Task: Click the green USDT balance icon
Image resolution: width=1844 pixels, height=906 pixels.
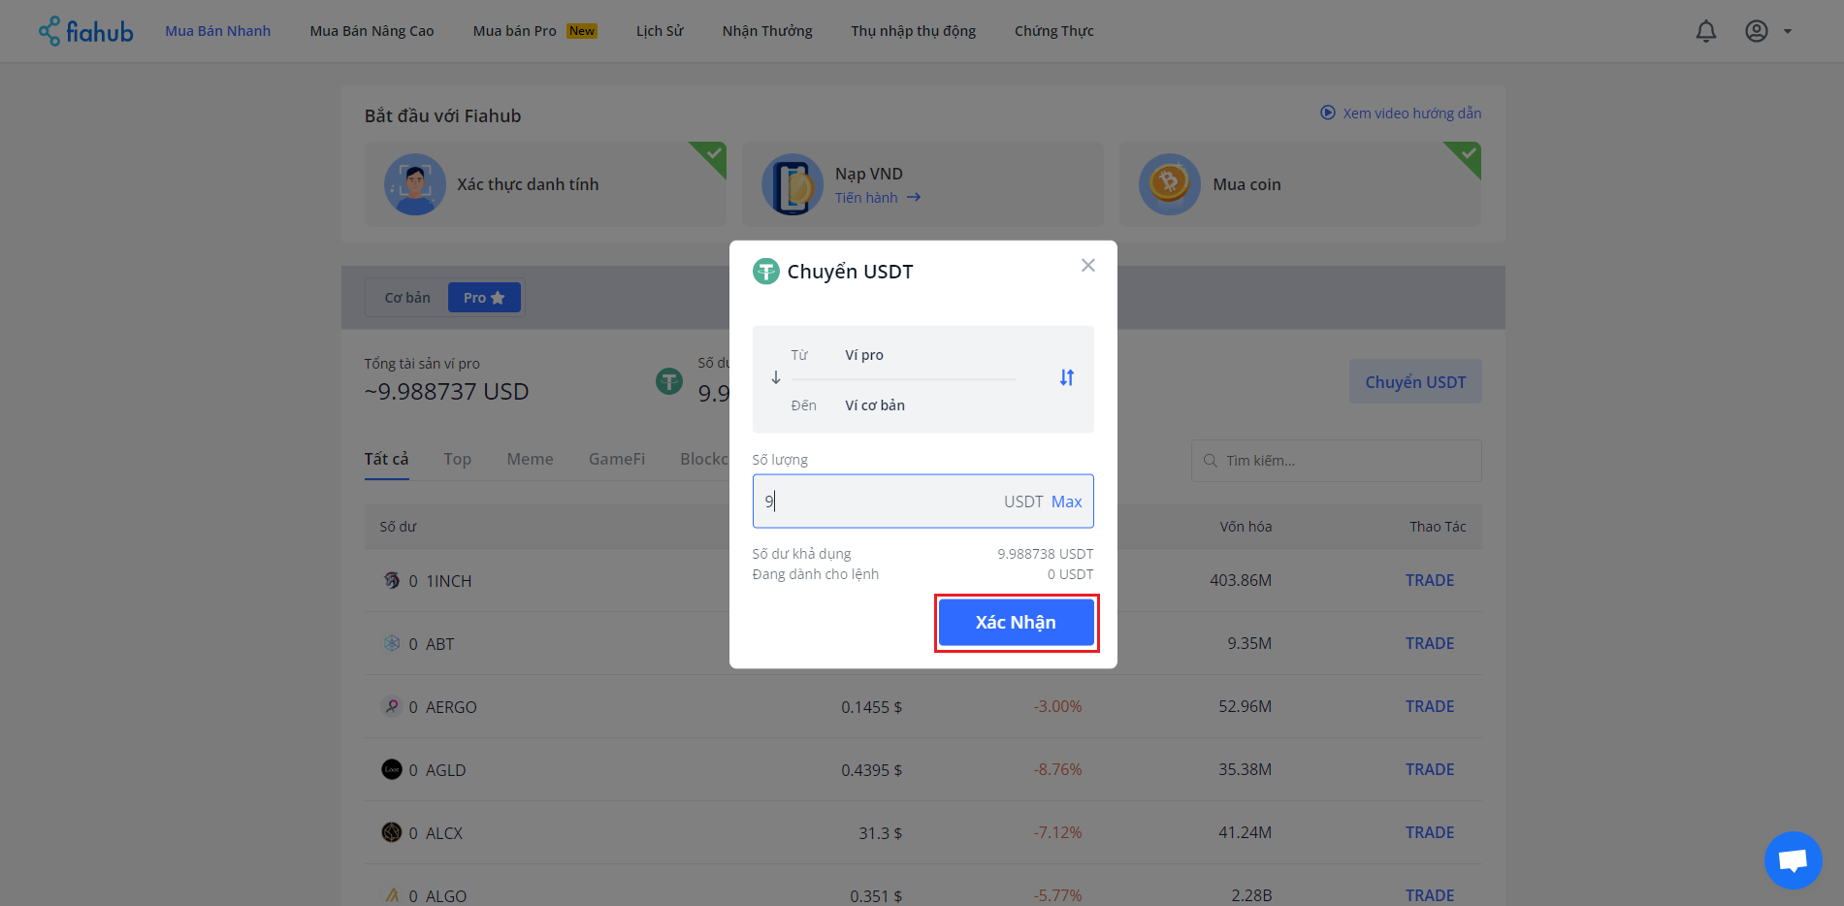Action: 669,381
